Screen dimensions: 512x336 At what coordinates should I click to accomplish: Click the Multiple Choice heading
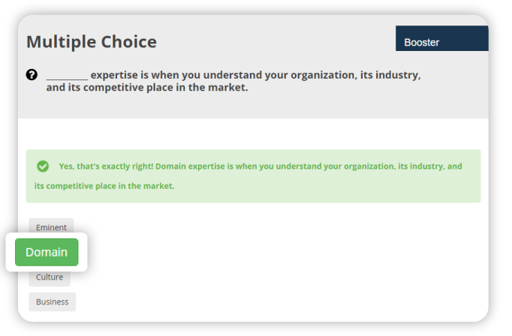point(92,42)
